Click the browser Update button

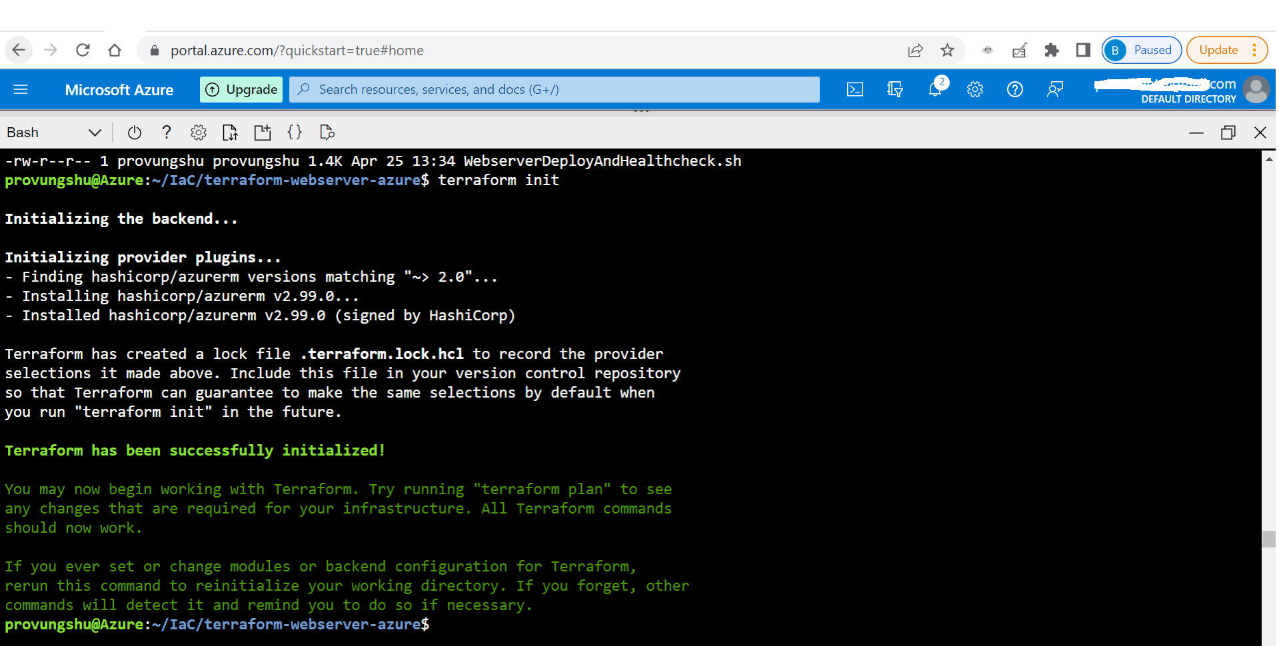pyautogui.click(x=1218, y=50)
